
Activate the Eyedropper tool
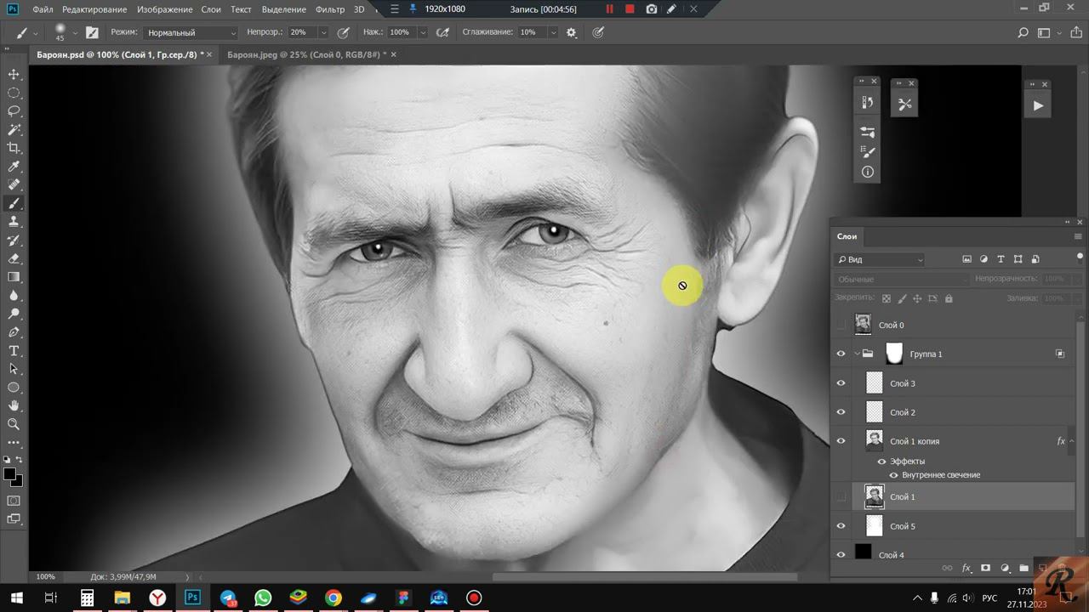tap(14, 167)
